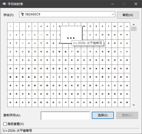Select the 交 character cell

tap(115, 52)
